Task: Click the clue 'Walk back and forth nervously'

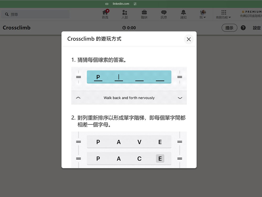Action: pos(129,98)
